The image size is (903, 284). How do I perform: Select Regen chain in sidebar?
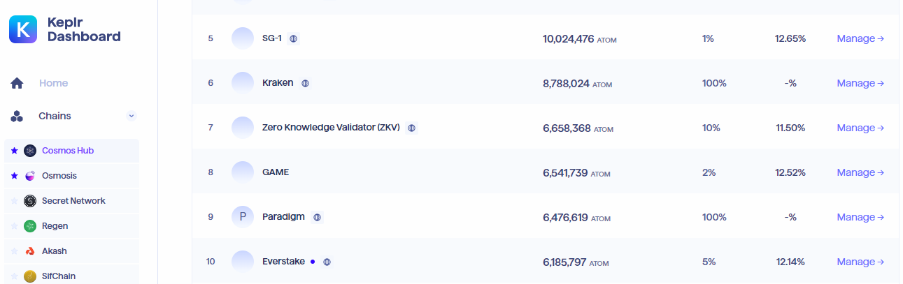55,226
